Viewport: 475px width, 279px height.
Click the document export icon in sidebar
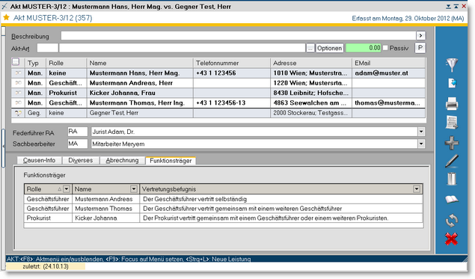tap(452, 83)
